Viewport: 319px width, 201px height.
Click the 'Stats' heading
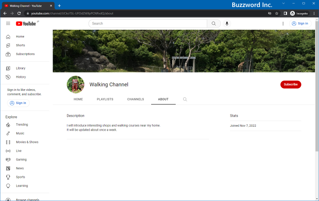[x=234, y=116]
